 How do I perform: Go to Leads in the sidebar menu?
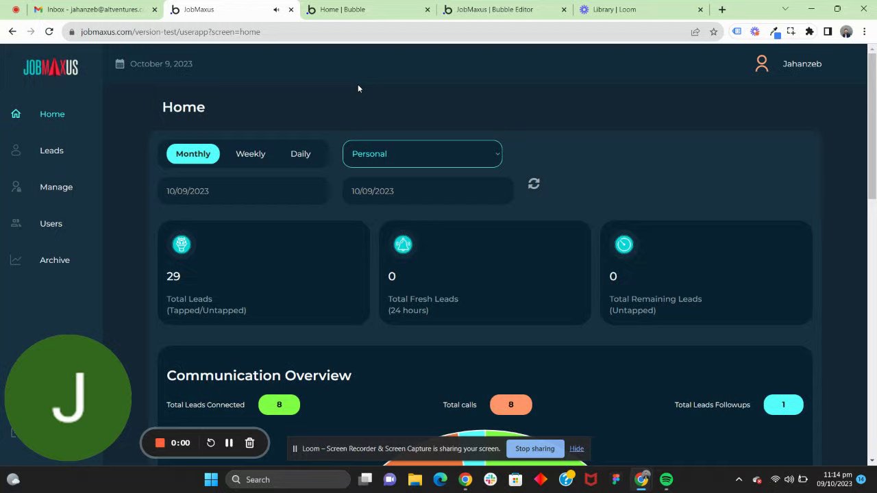51,151
